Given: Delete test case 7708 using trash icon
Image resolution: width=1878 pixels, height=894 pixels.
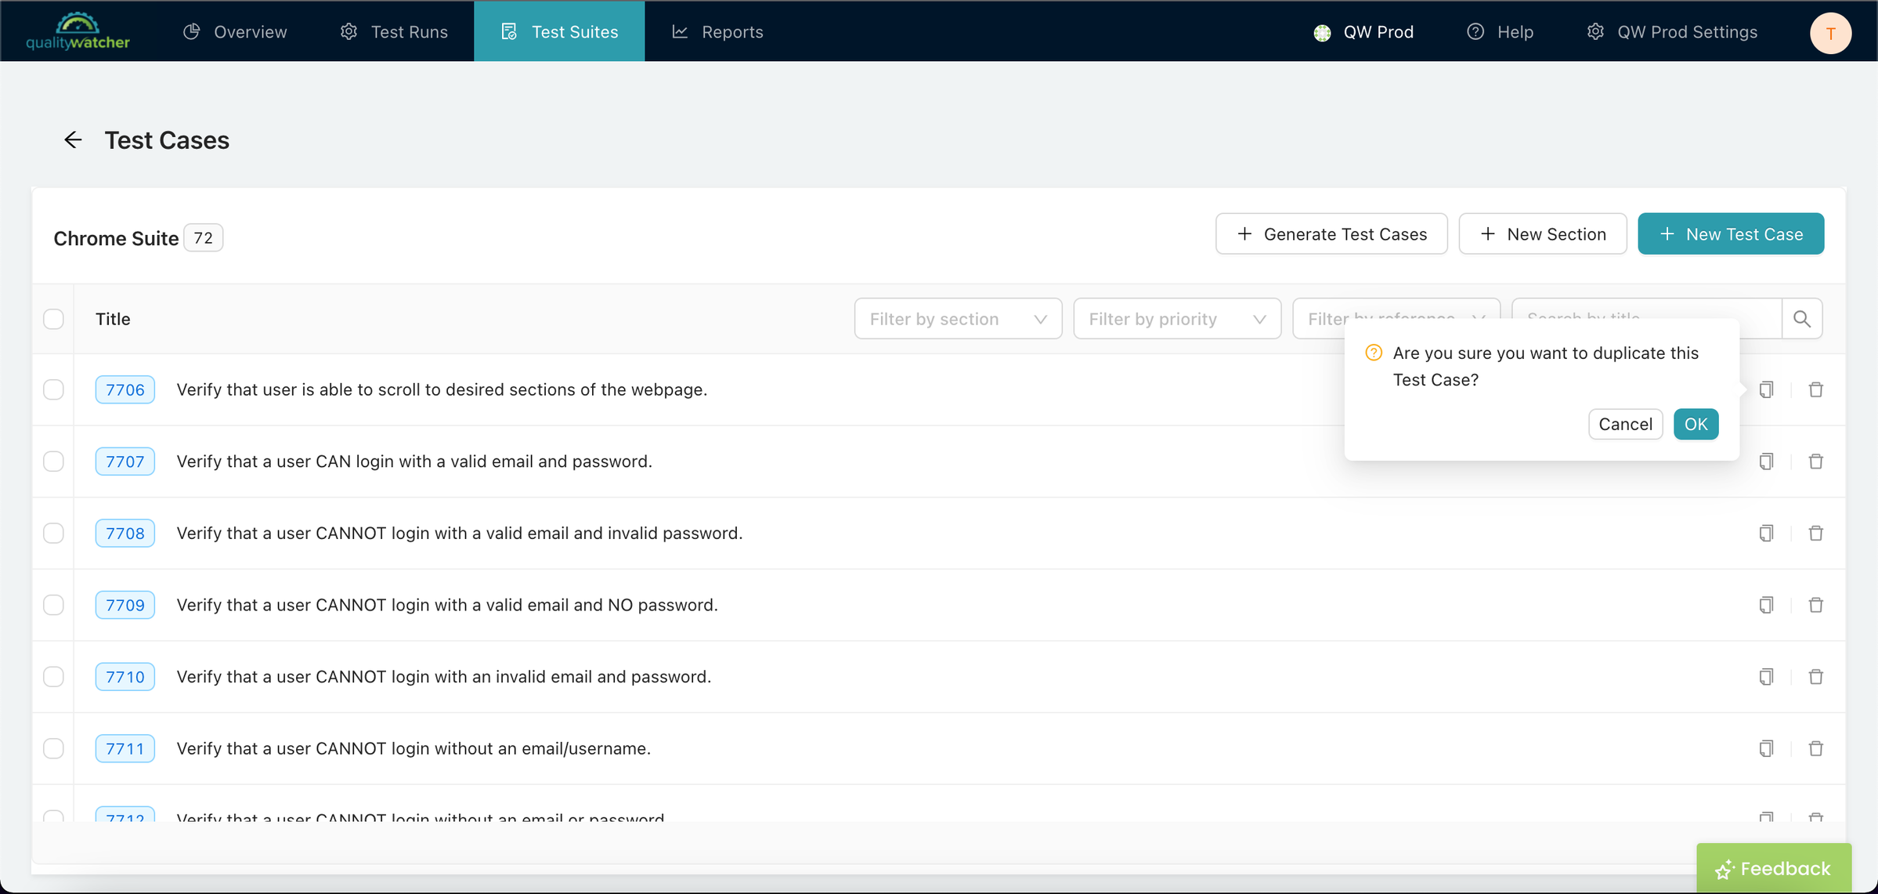Looking at the screenshot, I should tap(1816, 534).
